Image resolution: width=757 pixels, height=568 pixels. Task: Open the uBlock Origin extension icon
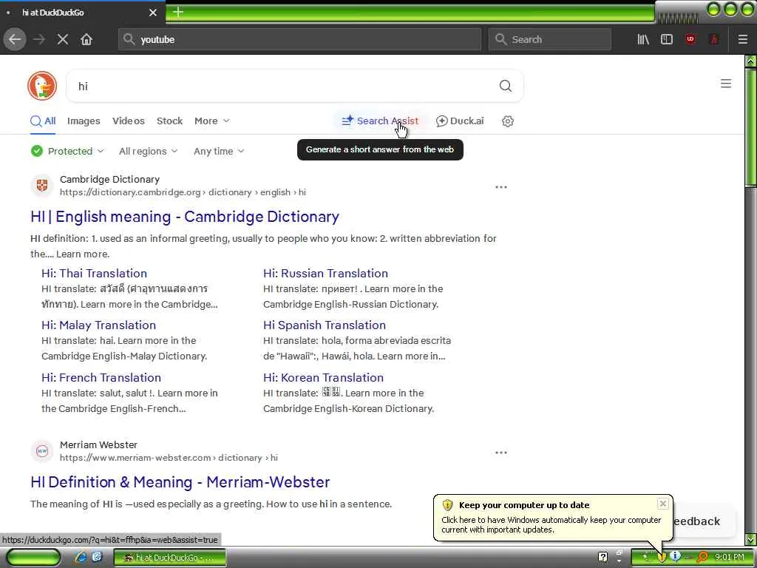(690, 39)
